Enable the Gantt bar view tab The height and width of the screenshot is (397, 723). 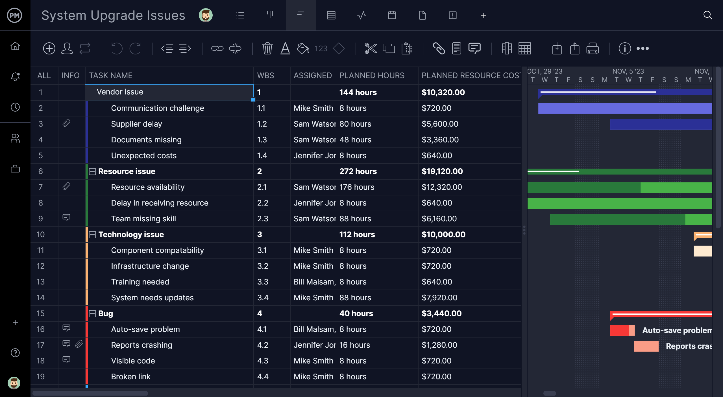(300, 15)
